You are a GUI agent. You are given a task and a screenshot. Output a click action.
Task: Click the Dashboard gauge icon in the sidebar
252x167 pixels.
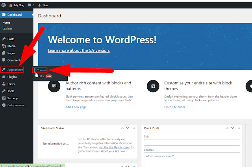[4, 15]
